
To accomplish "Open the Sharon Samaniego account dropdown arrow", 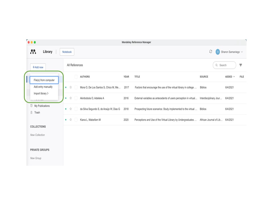I will [242, 52].
